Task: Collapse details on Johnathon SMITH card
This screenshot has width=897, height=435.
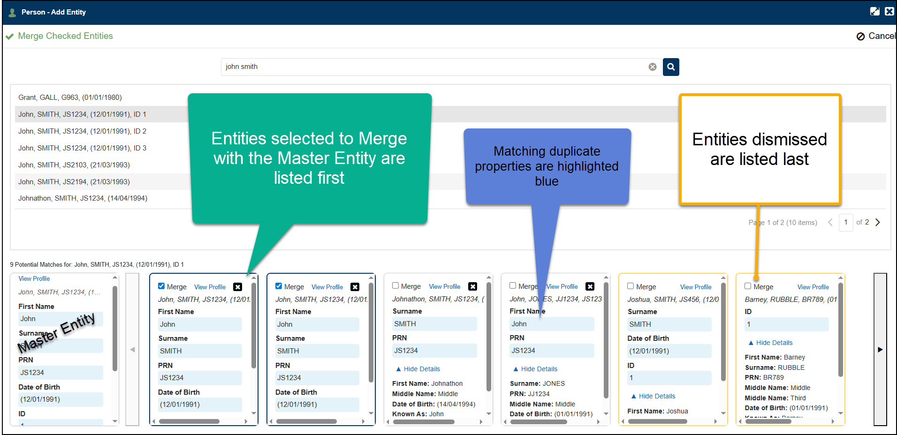Action: pyautogui.click(x=418, y=369)
